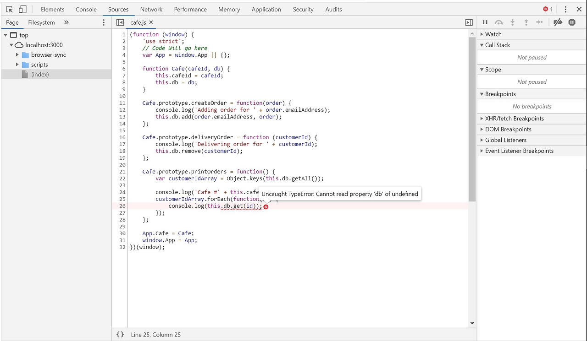Close the cafe.js file tab
The width and height of the screenshot is (587, 341).
(x=151, y=22)
